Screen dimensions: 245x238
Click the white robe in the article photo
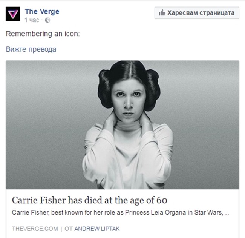127,157
